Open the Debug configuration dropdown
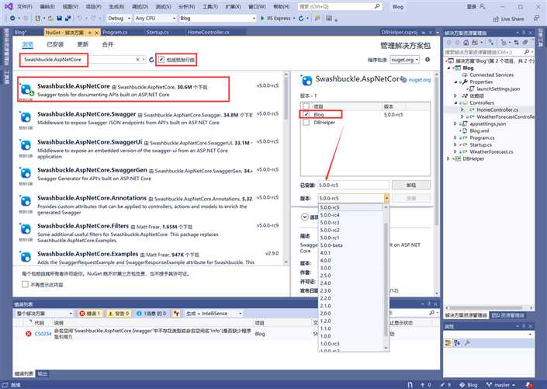The height and width of the screenshot is (389, 547). tap(119, 18)
